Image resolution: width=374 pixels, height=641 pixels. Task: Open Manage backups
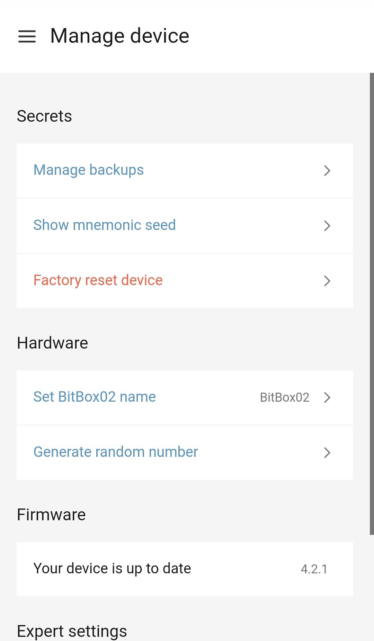coord(185,170)
